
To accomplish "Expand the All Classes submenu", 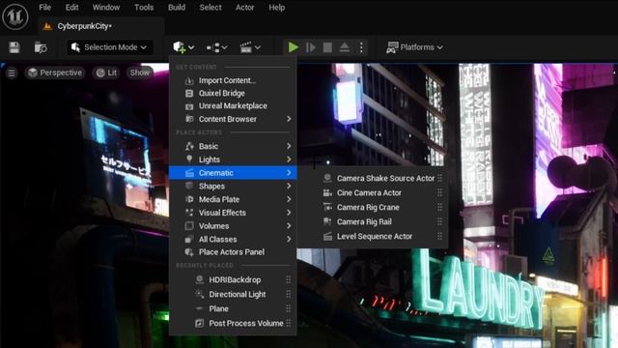I will [233, 239].
